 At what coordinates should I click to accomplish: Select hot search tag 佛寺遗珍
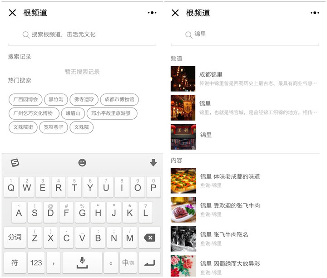click(84, 99)
